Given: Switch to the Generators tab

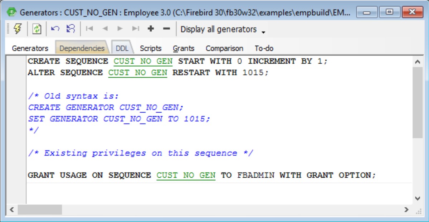Looking at the screenshot, I should tap(30, 48).
